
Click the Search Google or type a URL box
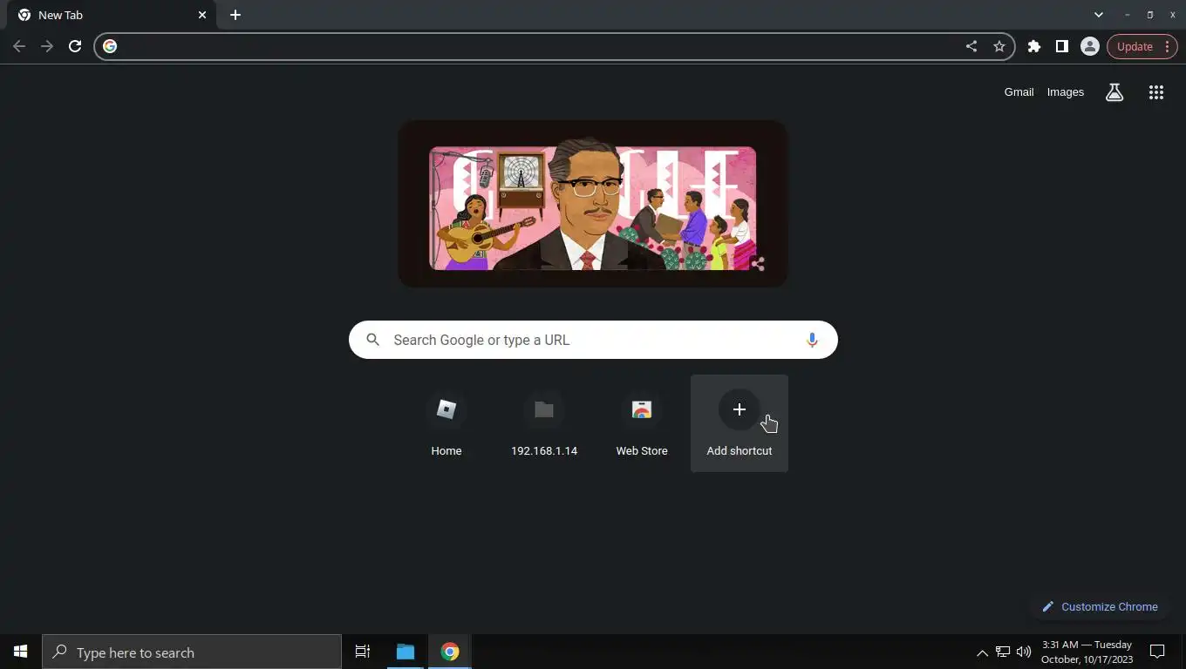coord(593,340)
